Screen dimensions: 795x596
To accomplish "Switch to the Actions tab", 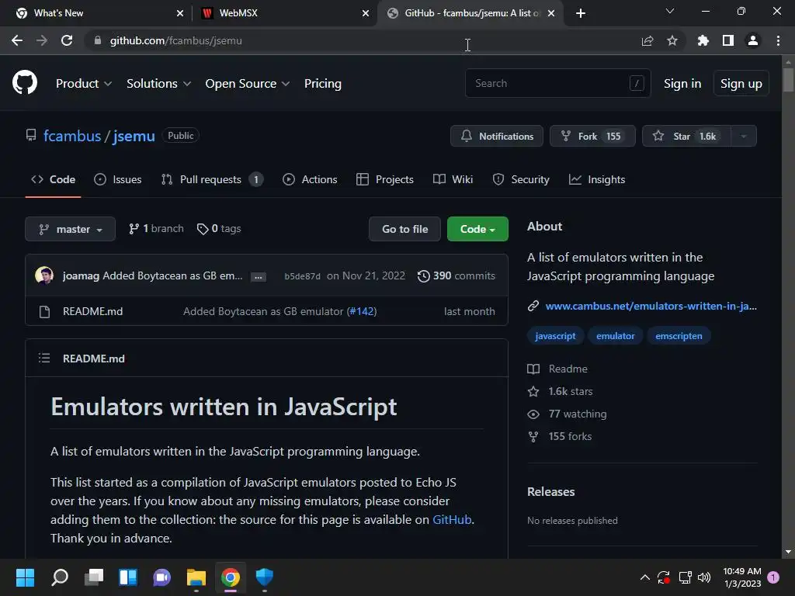I will click(309, 179).
